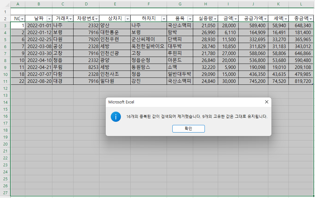Click cell with 군산씨제이
315x198 pixels.
pyautogui.click(x=149, y=40)
